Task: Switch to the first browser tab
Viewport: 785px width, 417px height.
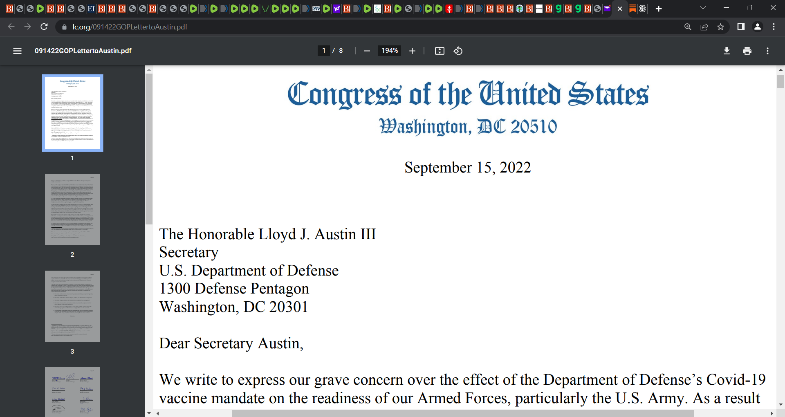Action: coord(9,9)
